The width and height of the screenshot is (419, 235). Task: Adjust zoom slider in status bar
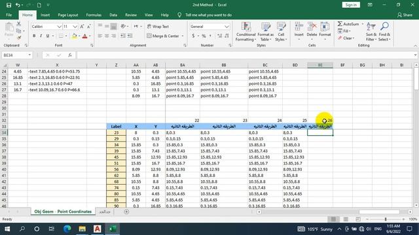tap(386, 219)
